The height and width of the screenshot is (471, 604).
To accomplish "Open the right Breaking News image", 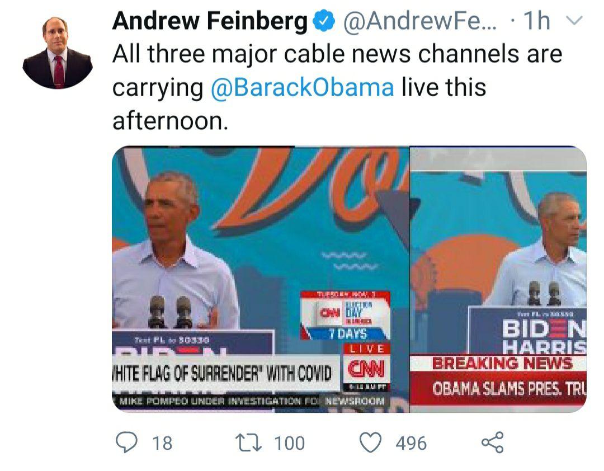I will pyautogui.click(x=498, y=235).
